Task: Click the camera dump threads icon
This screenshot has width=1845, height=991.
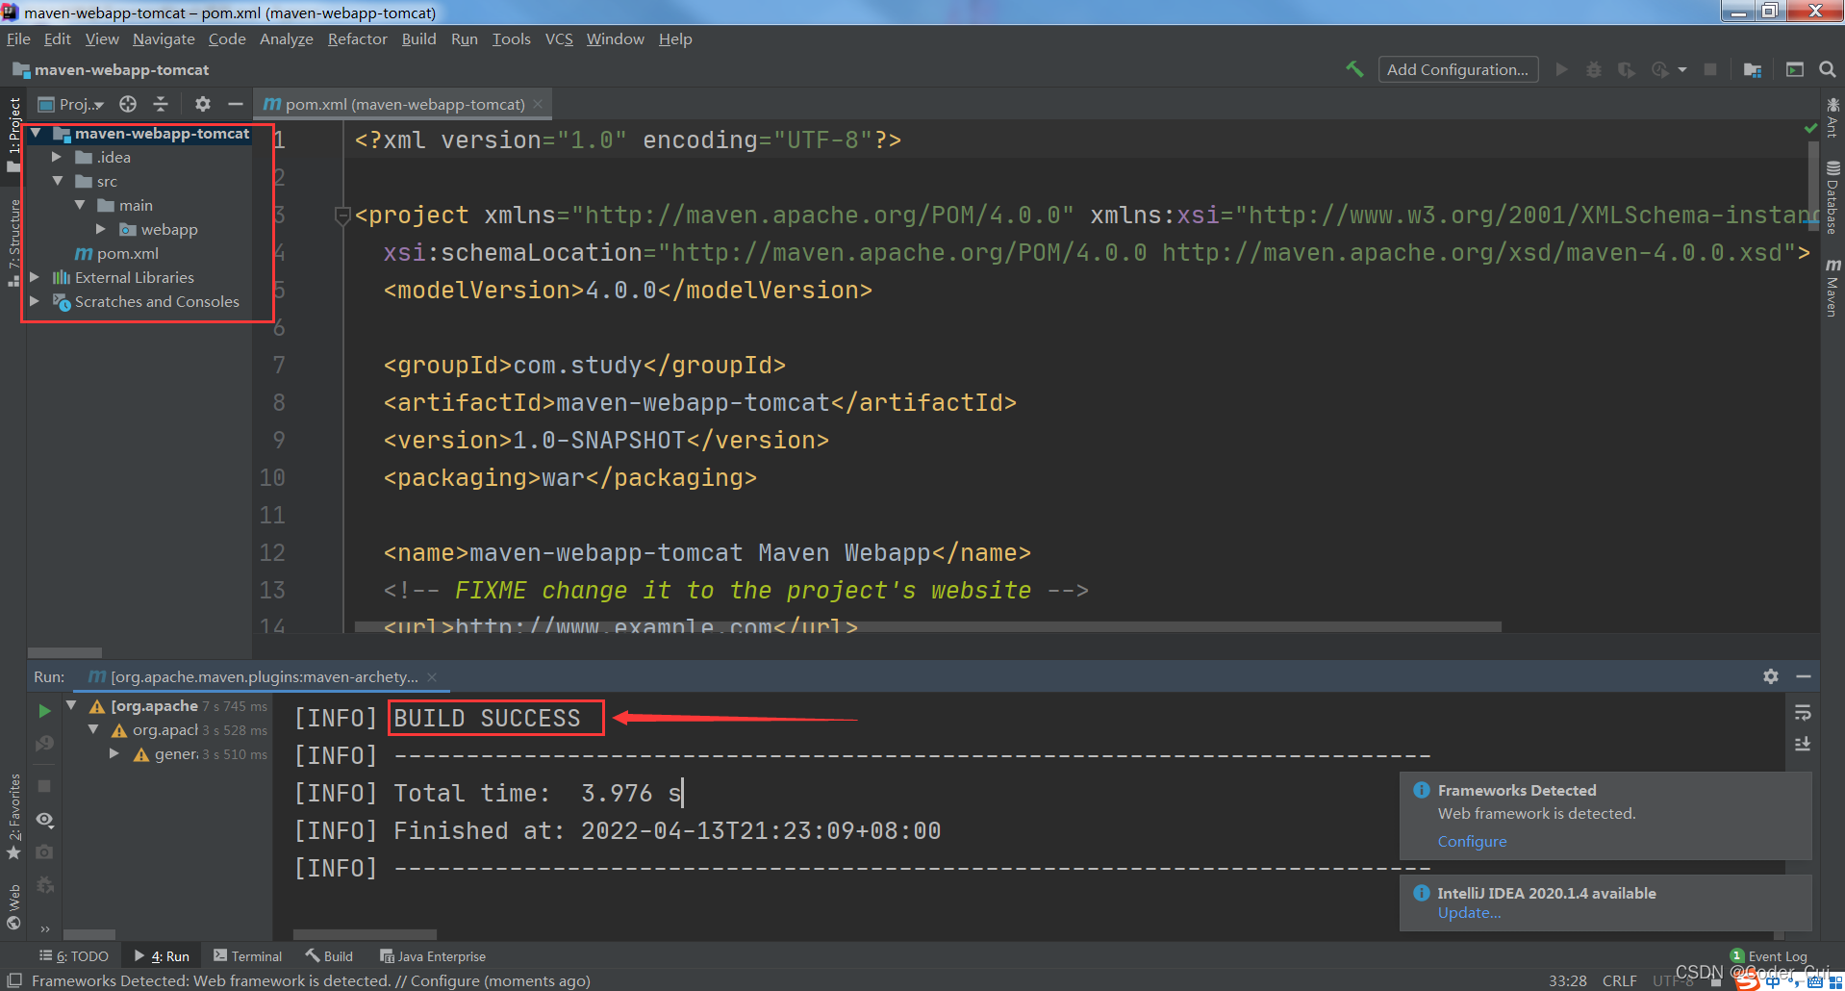Action: coord(44,852)
